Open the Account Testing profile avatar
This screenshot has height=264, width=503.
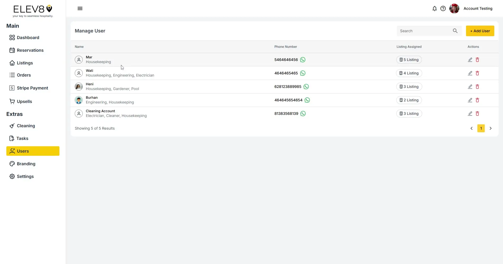pyautogui.click(x=454, y=8)
